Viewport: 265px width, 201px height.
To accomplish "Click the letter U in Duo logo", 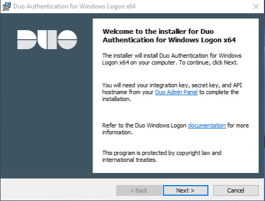I will click(x=47, y=40).
